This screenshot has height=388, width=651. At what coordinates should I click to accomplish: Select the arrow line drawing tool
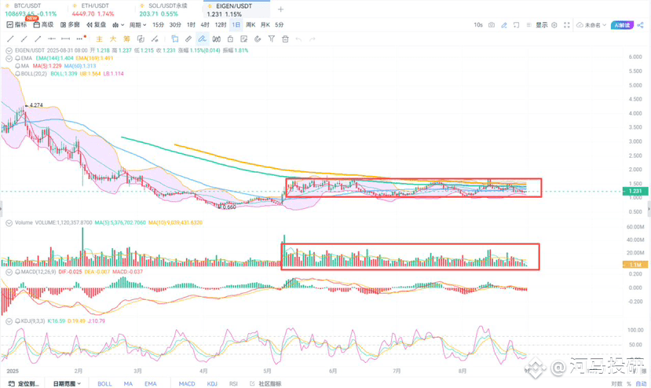pyautogui.click(x=38, y=38)
